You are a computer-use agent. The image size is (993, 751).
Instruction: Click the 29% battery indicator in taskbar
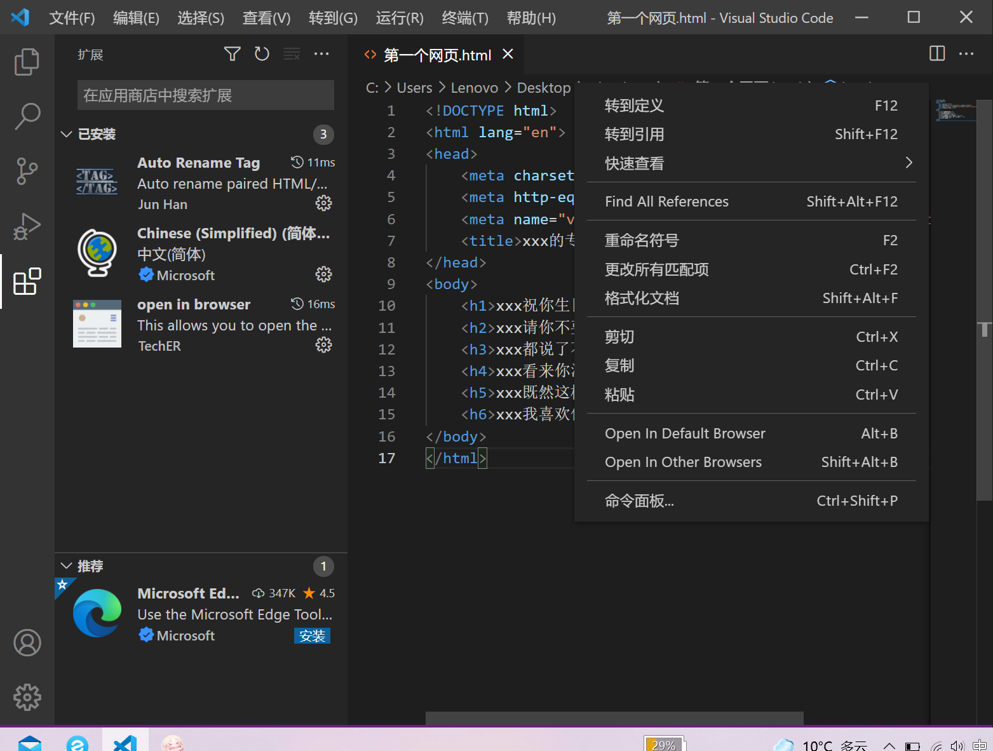point(665,744)
